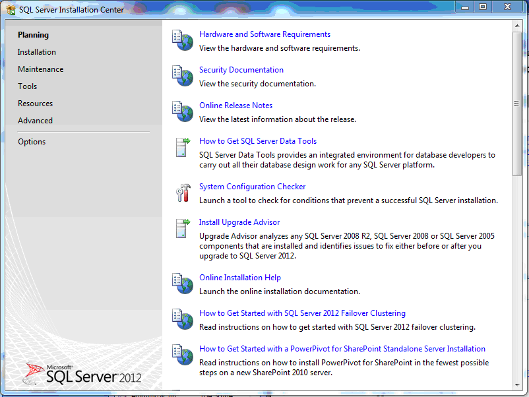Click the System Configuration Checker tools icon

click(x=182, y=193)
